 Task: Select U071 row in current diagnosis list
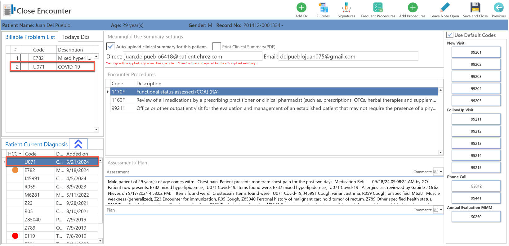point(52,162)
